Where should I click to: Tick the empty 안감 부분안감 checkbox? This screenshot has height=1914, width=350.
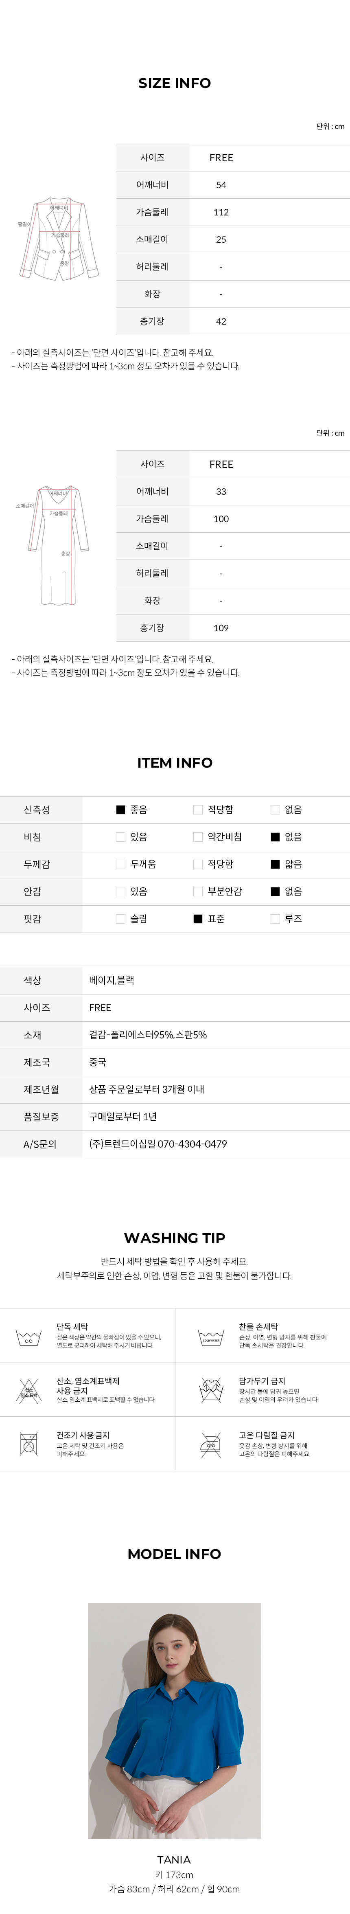198,891
